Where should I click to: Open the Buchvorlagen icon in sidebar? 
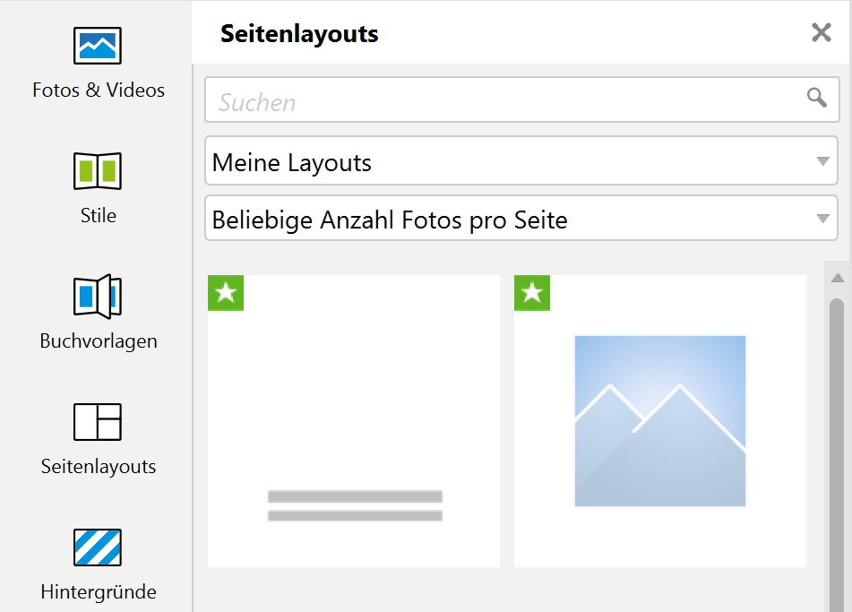98,297
